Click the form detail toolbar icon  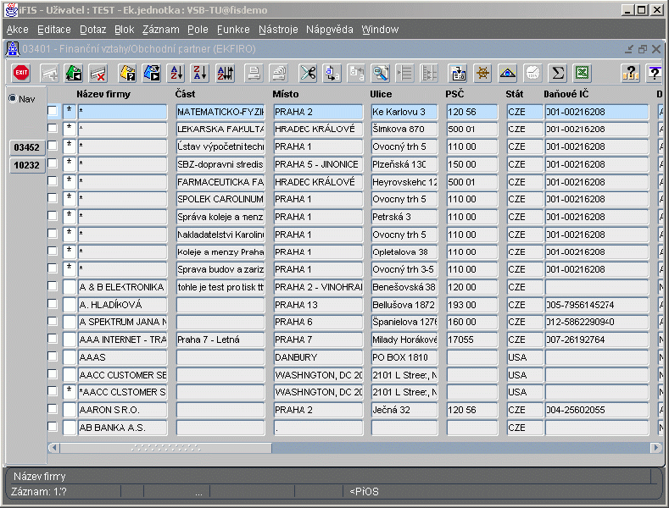(458, 73)
